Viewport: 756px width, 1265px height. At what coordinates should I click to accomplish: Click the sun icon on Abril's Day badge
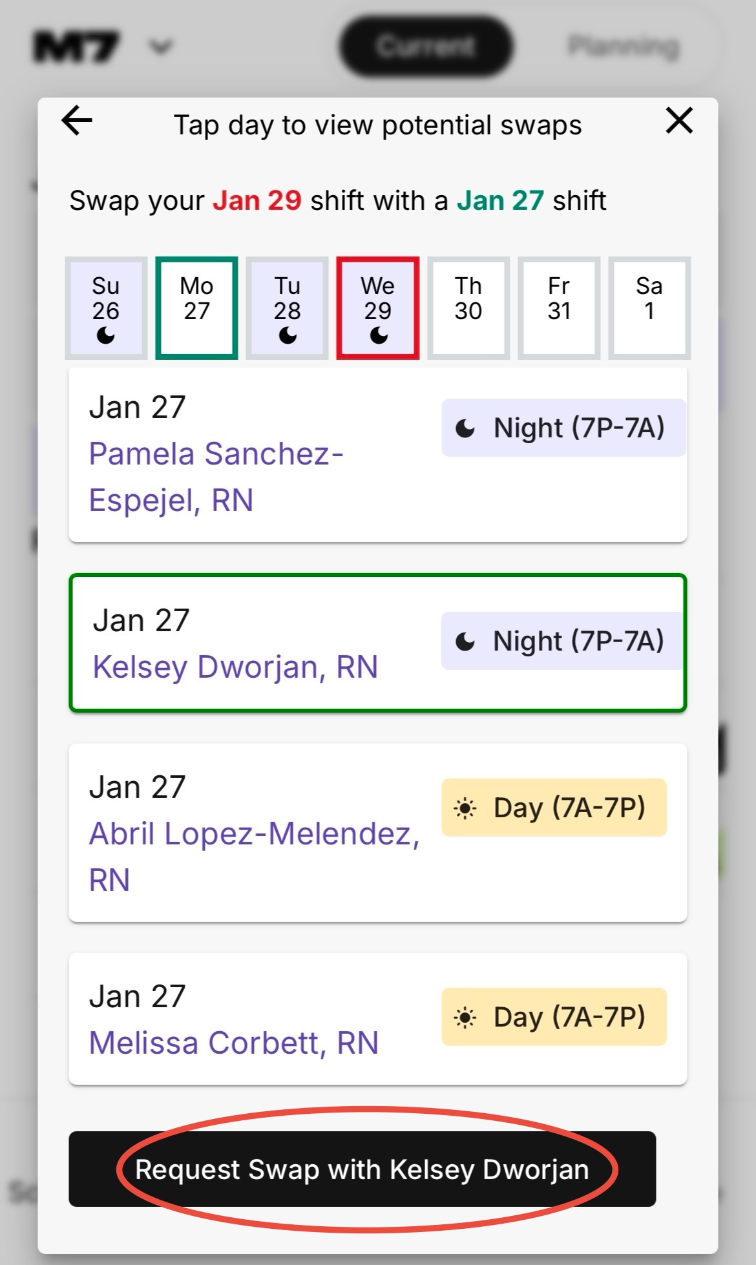465,808
